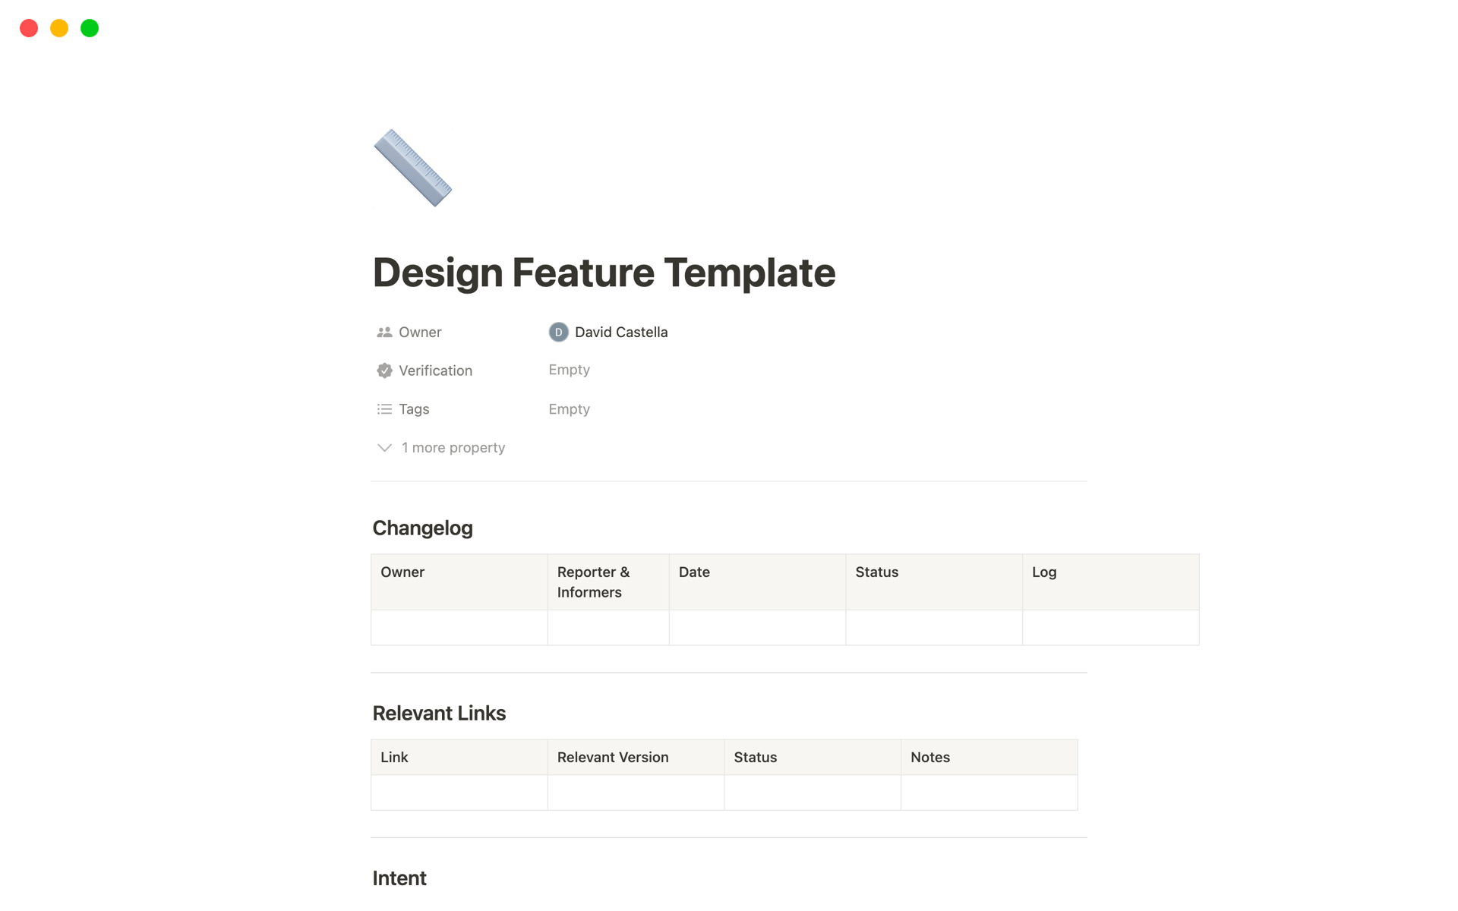Click the empty cell under Date
This screenshot has height=911, width=1458.
tap(757, 628)
